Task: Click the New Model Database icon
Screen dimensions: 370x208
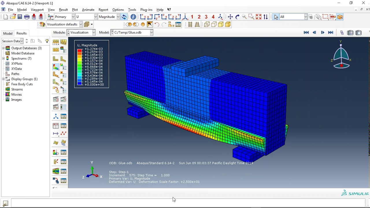Action: [x=6, y=17]
